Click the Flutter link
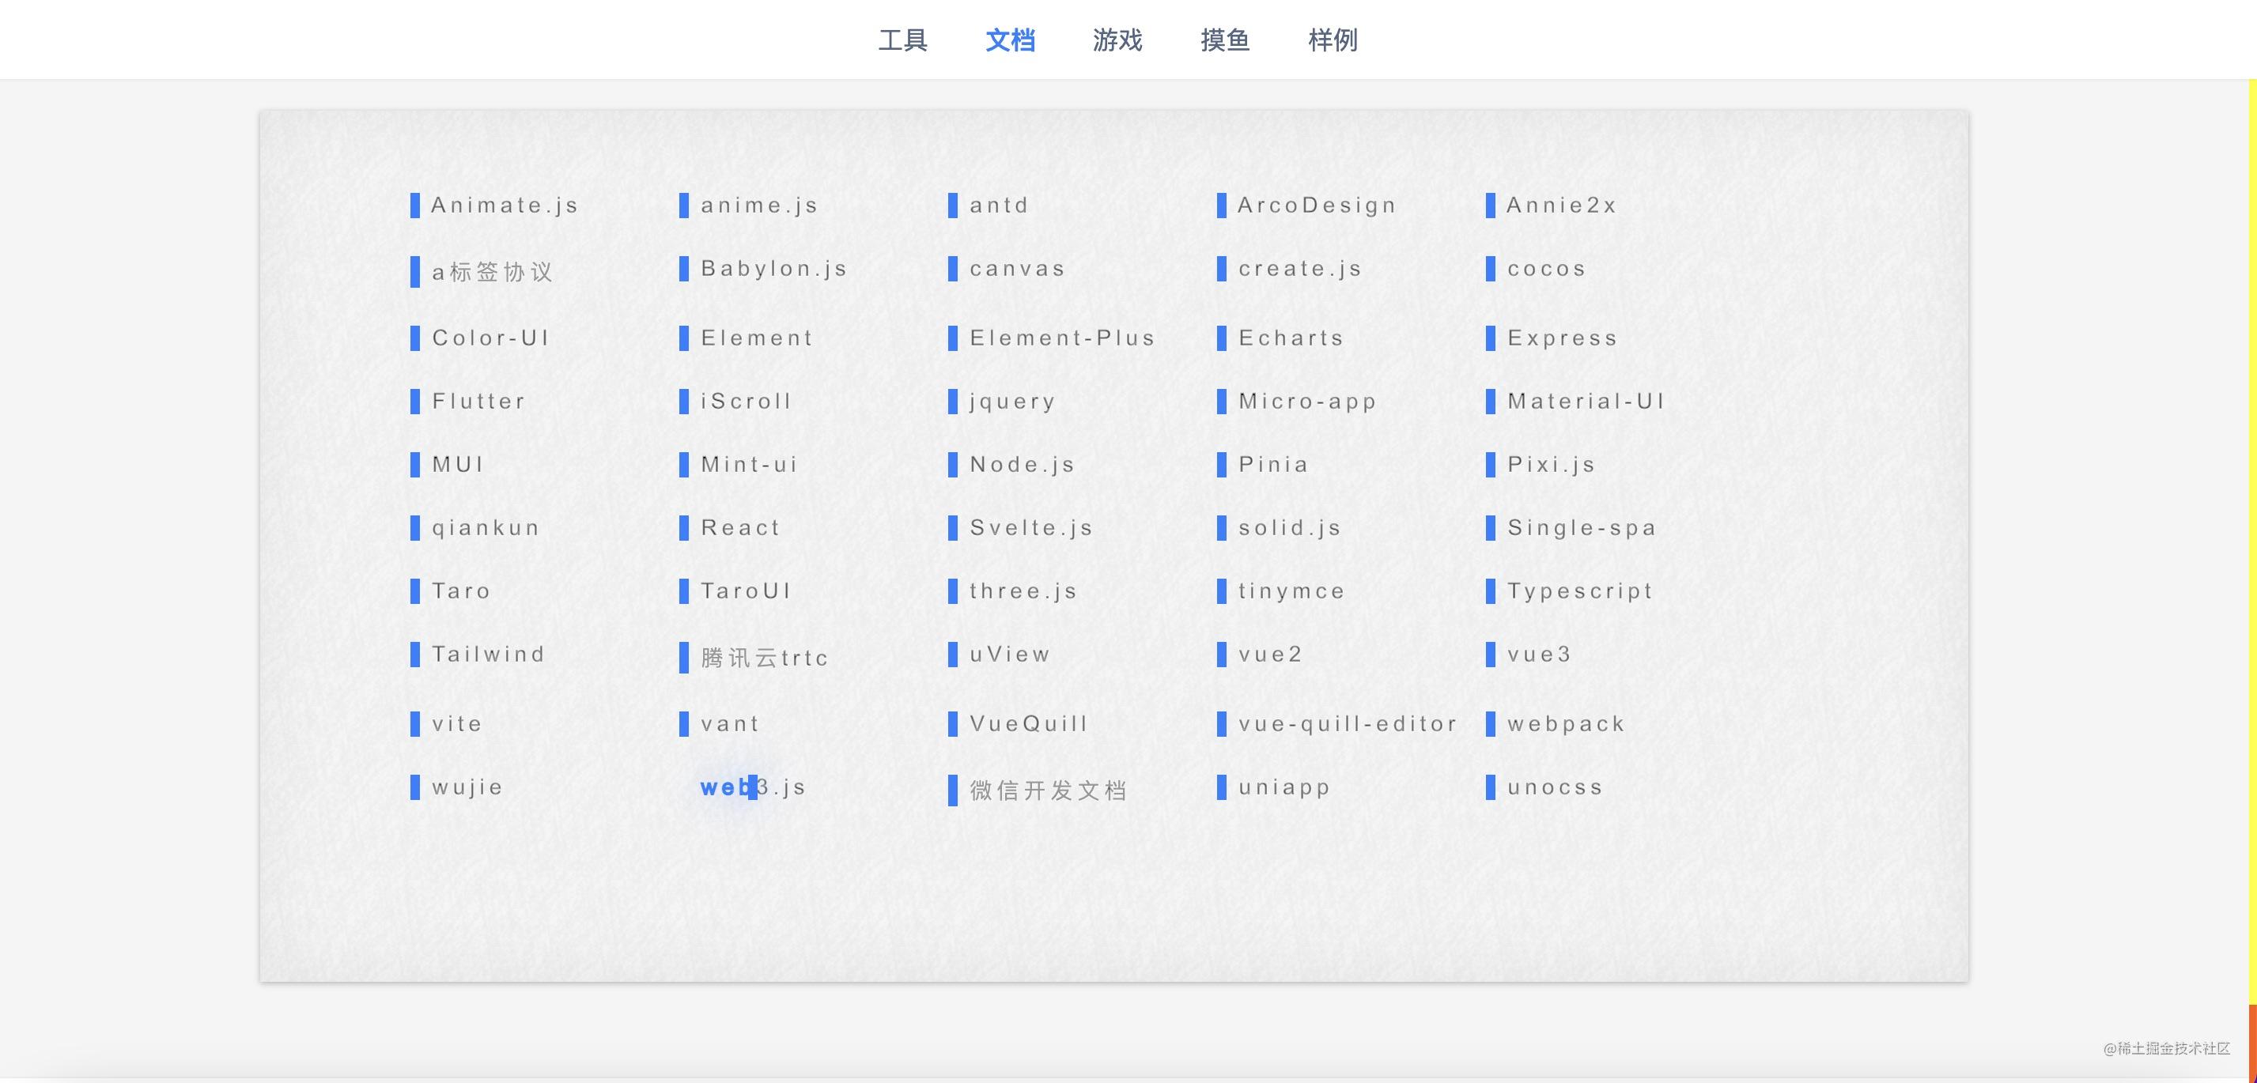The image size is (2257, 1083). point(478,401)
